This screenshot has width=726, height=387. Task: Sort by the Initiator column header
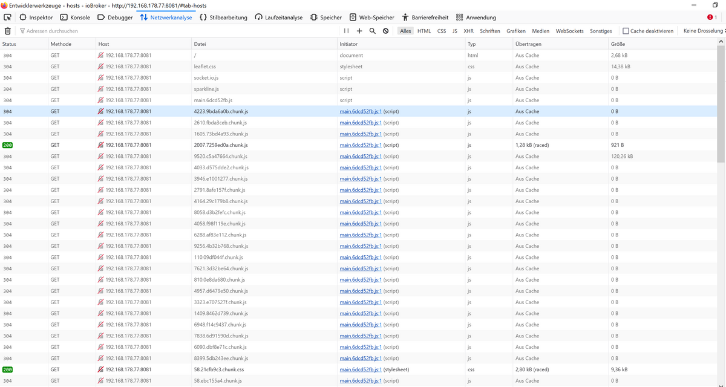tap(402, 44)
